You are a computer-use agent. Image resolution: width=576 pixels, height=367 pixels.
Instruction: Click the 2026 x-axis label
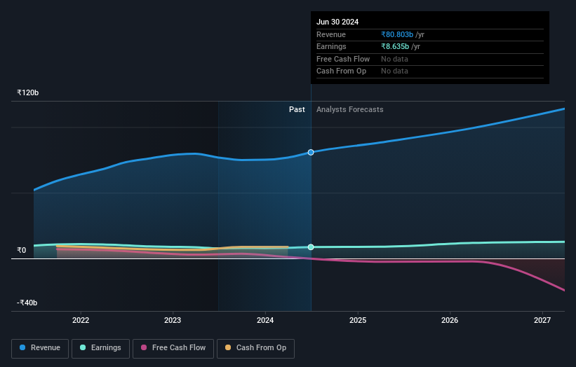(450, 320)
